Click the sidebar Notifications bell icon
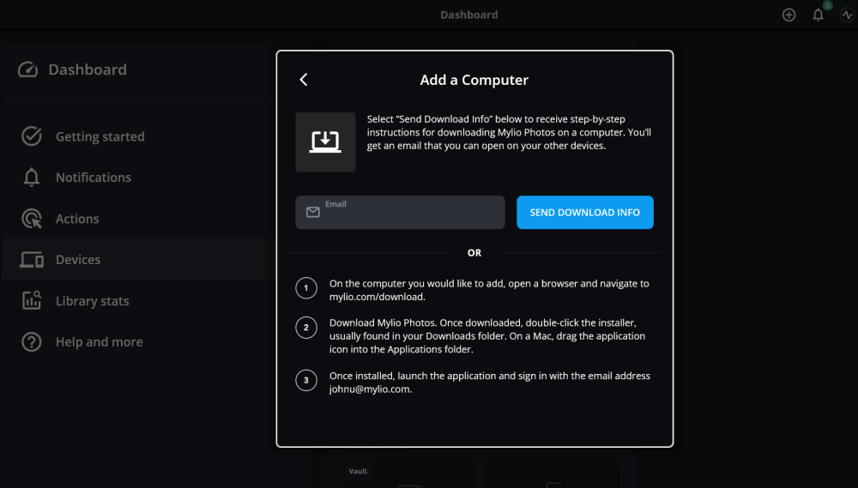858x488 pixels. point(32,178)
